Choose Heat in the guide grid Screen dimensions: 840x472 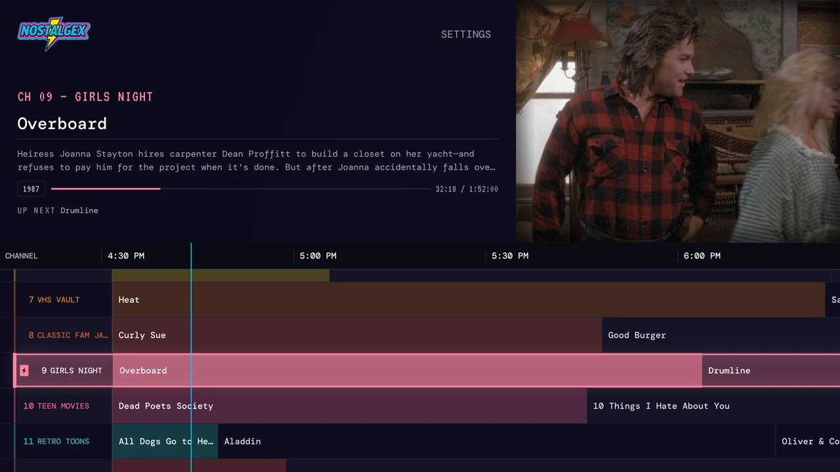click(x=469, y=300)
